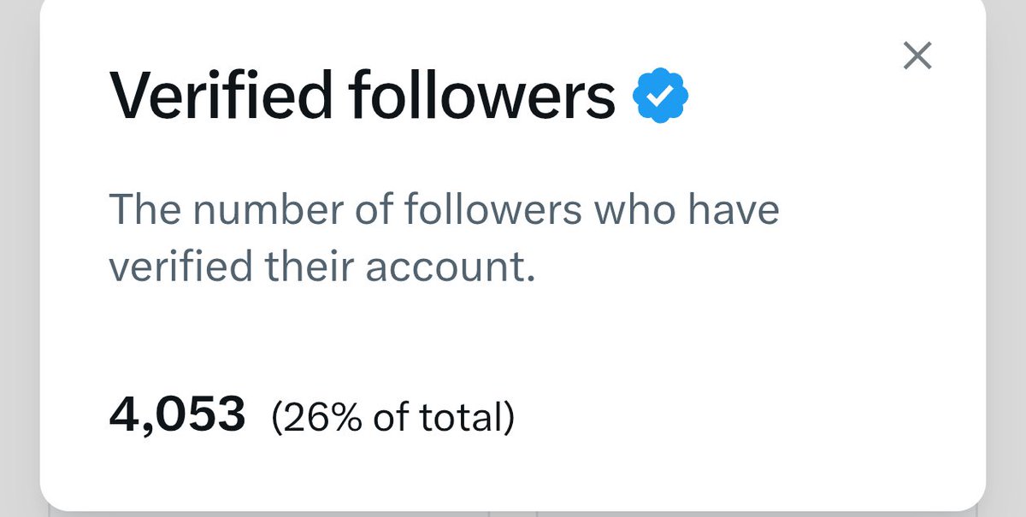Click gray backdrop left of the dialog
Viewport: 1026px width, 517px height.
(19, 256)
